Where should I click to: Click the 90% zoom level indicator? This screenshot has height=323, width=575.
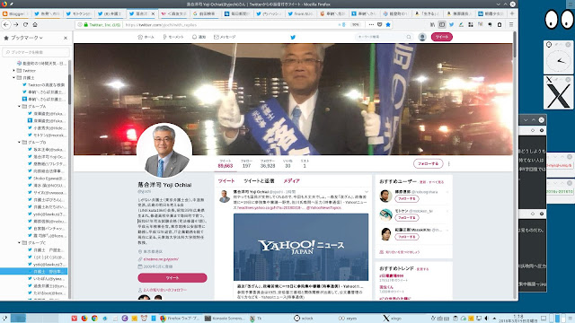point(356,24)
